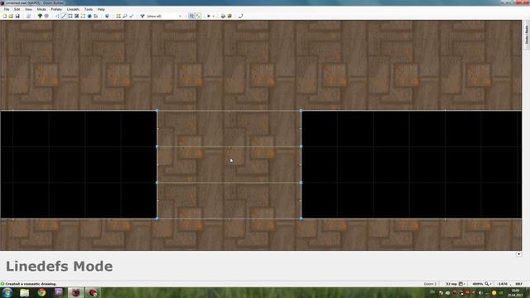Test the map with the play button
Viewport: 530px width, 298px height.
209,17
